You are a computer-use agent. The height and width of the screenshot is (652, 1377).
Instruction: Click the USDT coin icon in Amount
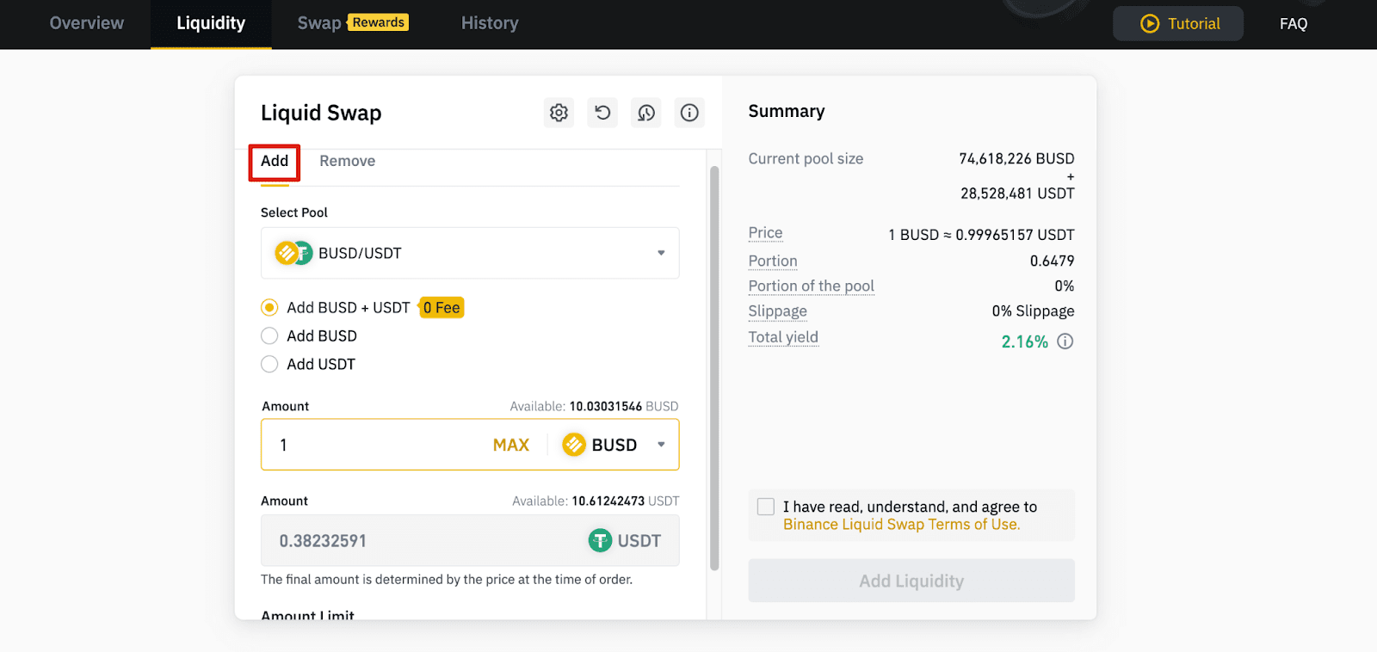600,540
